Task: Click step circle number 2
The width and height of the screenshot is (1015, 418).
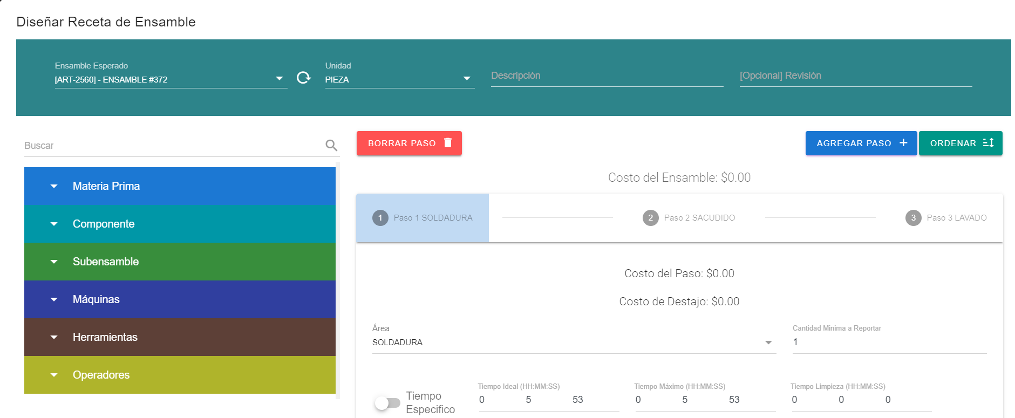Action: pyautogui.click(x=650, y=218)
